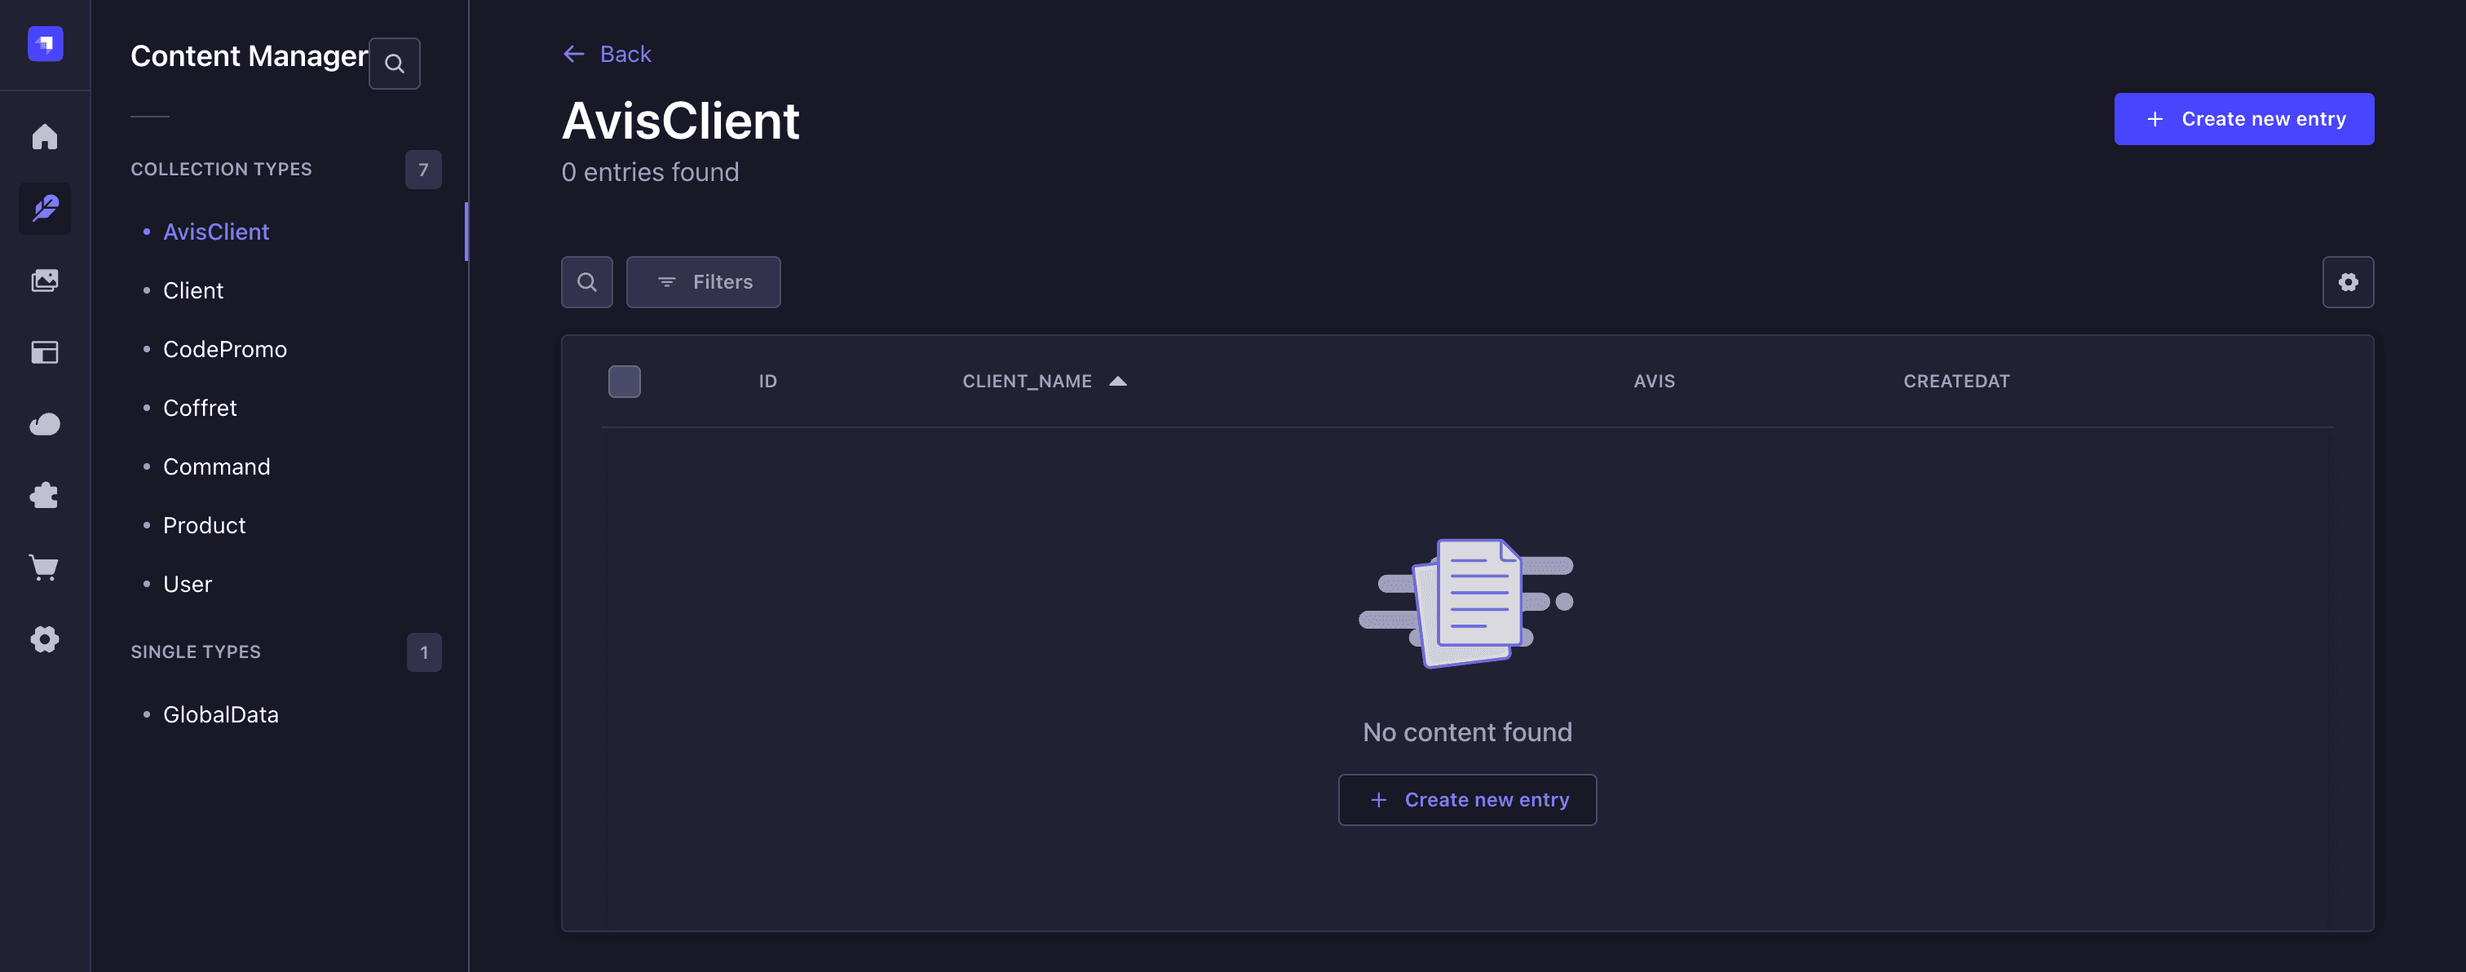Open the content search magnifier icon
This screenshot has height=972, width=2466.
point(587,281)
